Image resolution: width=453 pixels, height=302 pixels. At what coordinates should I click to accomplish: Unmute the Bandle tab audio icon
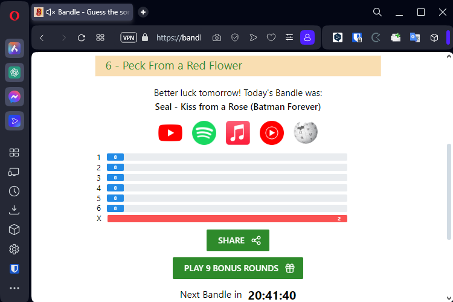tap(51, 12)
